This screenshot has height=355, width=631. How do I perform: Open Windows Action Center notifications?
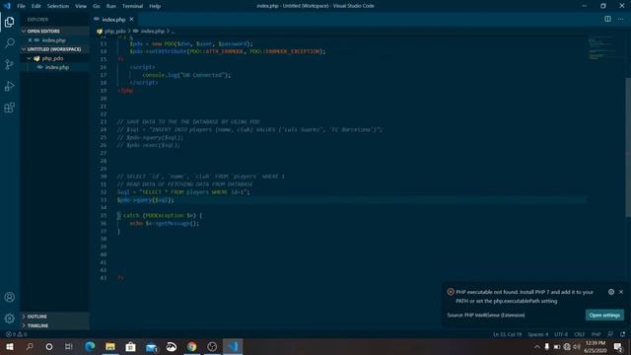coord(618,346)
